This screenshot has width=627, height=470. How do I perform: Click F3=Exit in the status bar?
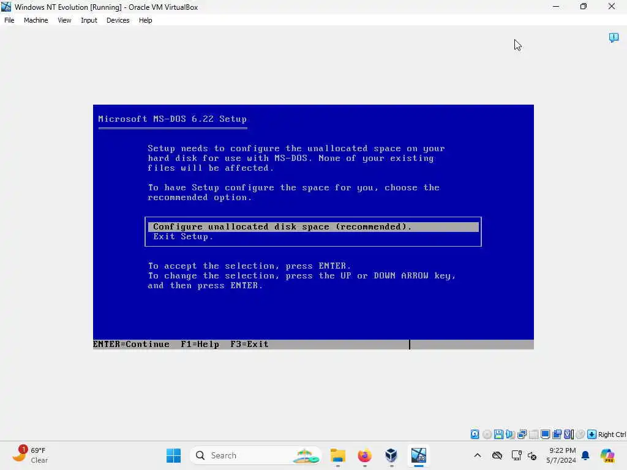pyautogui.click(x=250, y=344)
